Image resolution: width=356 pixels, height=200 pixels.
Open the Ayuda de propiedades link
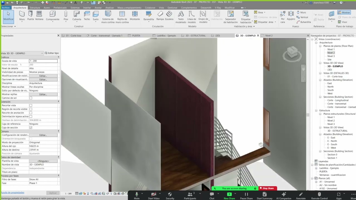click(x=13, y=192)
